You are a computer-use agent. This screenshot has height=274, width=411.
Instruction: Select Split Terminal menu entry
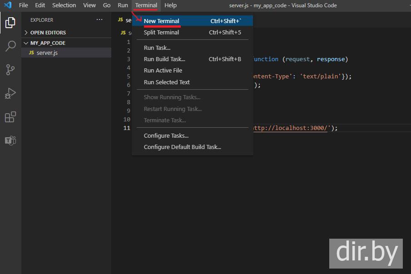(161, 32)
